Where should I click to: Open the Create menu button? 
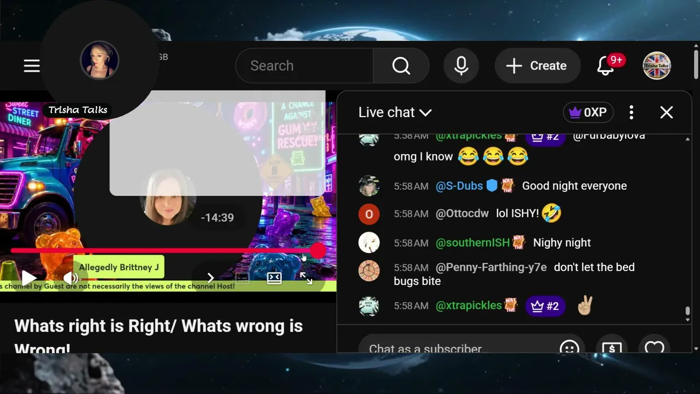537,66
